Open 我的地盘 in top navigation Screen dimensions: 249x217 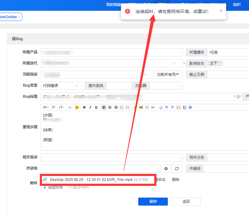pos(114,5)
